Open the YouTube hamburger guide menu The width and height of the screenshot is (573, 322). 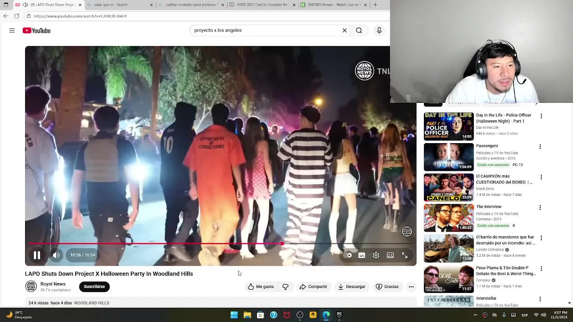[12, 30]
